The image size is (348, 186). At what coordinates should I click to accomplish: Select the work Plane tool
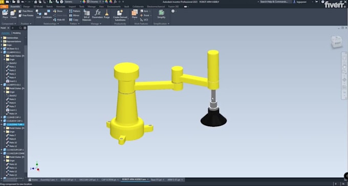[135, 14]
